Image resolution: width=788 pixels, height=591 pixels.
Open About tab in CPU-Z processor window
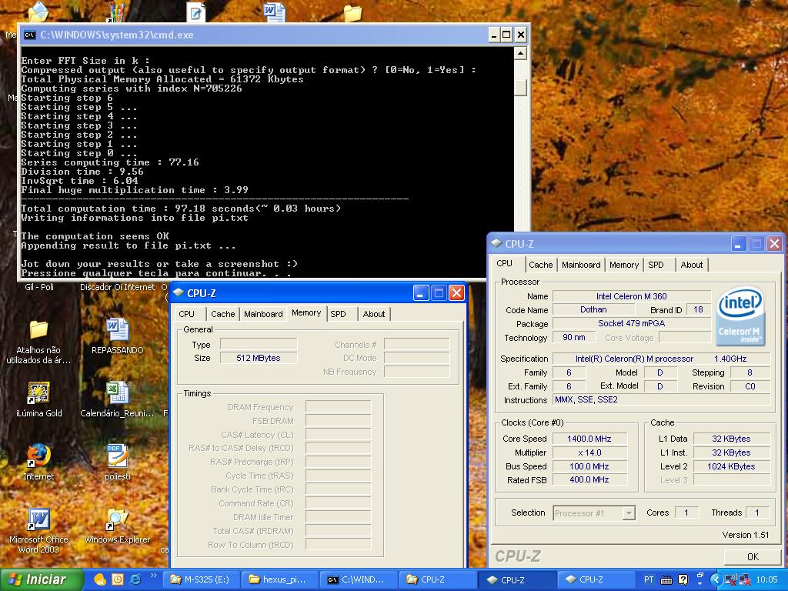(692, 265)
